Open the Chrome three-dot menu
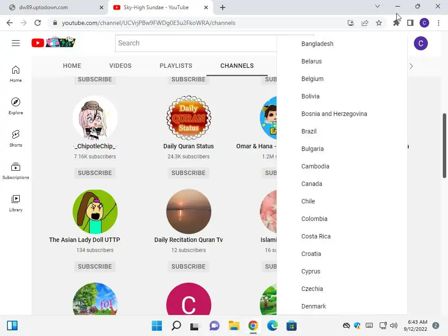This screenshot has height=336, width=448. coord(438,23)
